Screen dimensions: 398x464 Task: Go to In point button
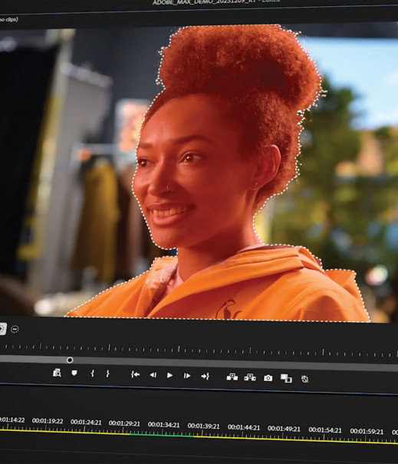coord(135,374)
